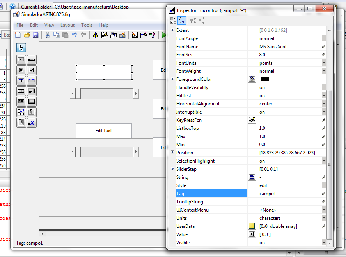Open the Style dropdown showing edit
The image size is (346, 257).
pos(324,185)
